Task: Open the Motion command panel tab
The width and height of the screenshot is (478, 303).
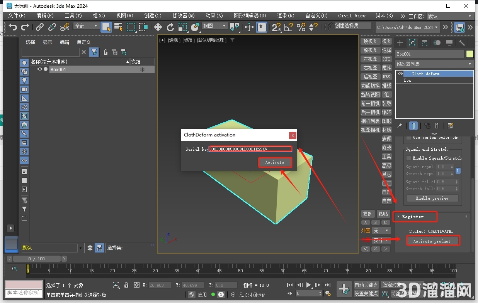Action: tap(437, 43)
